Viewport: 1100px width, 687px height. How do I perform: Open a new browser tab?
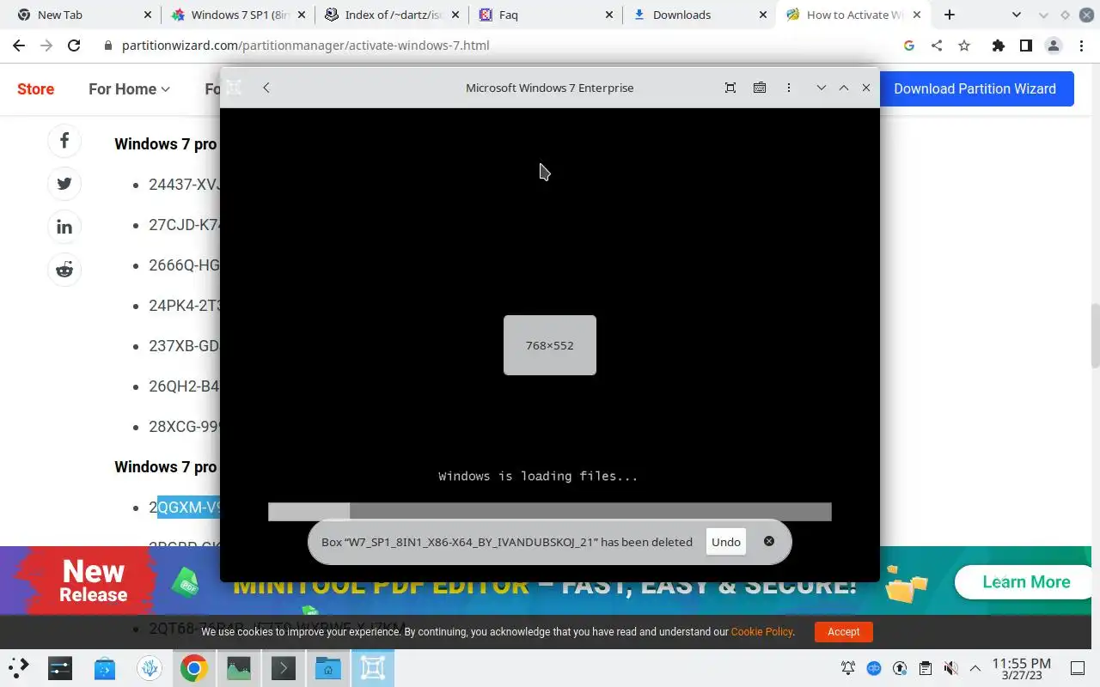pyautogui.click(x=949, y=15)
